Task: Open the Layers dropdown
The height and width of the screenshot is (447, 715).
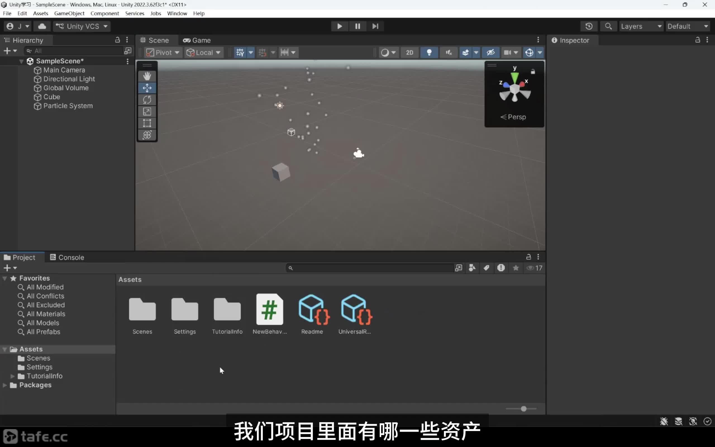Action: point(641,26)
